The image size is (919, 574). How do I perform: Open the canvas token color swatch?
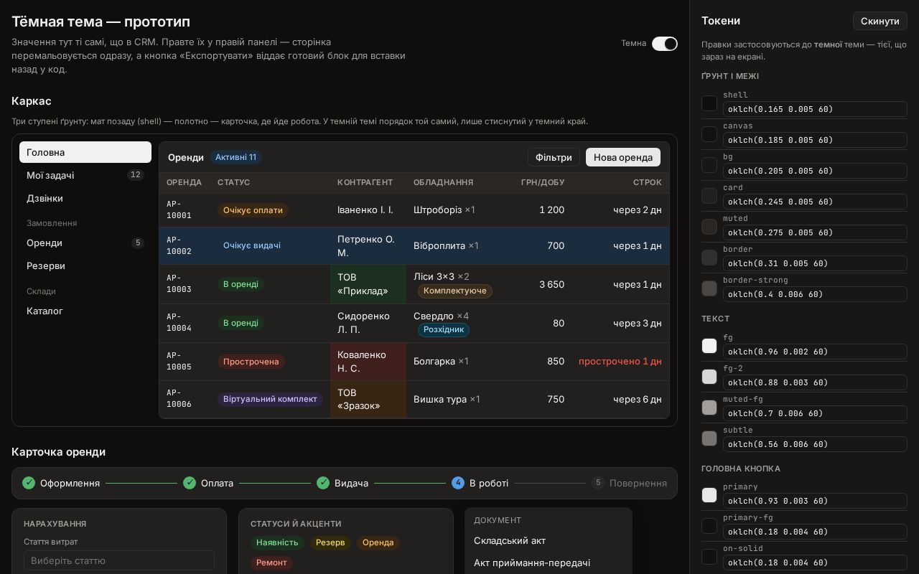pyautogui.click(x=709, y=134)
